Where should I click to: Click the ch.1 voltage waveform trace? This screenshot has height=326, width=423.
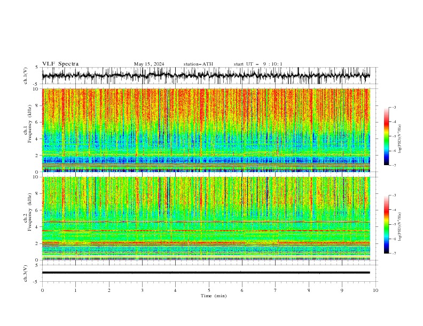click(206, 76)
